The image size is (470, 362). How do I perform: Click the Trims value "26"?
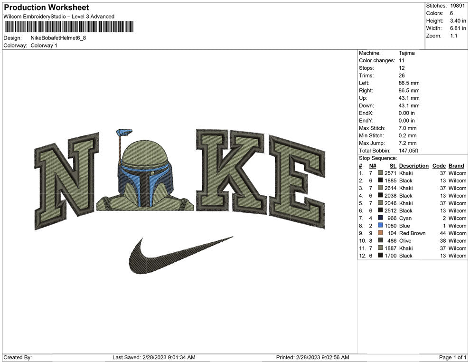pos(402,75)
